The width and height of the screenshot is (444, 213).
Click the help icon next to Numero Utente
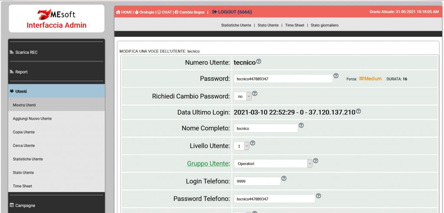click(x=258, y=61)
